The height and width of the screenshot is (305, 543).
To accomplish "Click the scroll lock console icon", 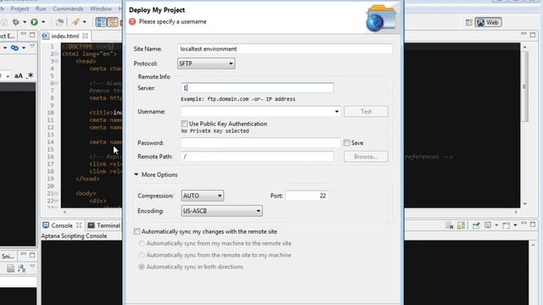I will click(461, 225).
